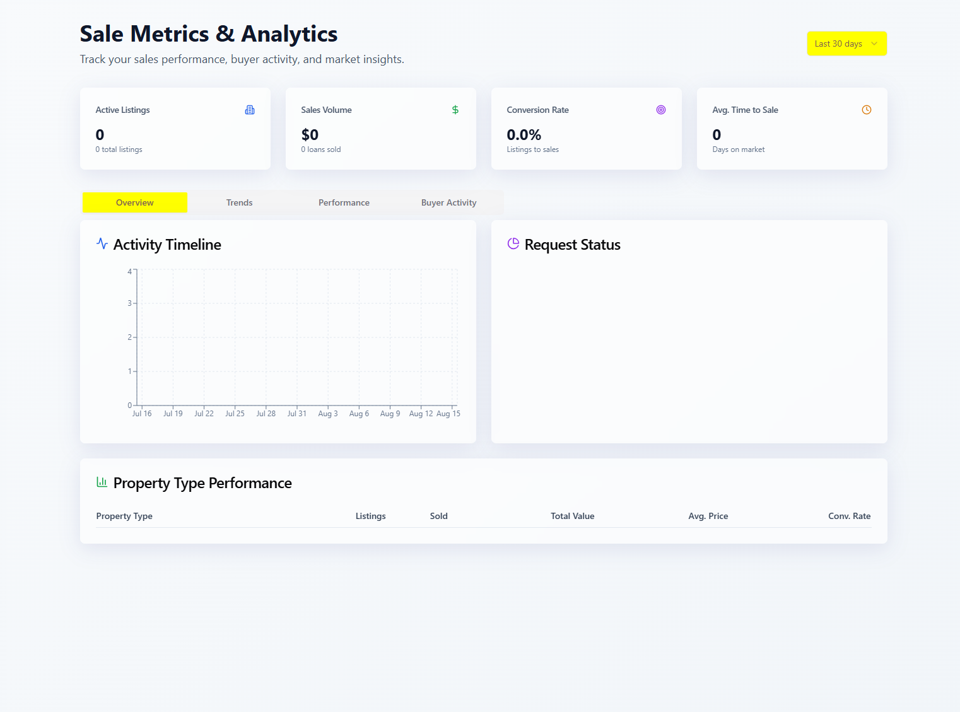Open the Performance tab
This screenshot has width=960, height=712.
pos(344,202)
